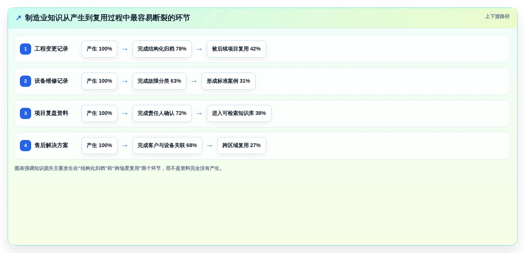Click the chart title 制造业知识从产生到复用
Image resolution: width=525 pixels, height=253 pixels.
click(x=107, y=18)
